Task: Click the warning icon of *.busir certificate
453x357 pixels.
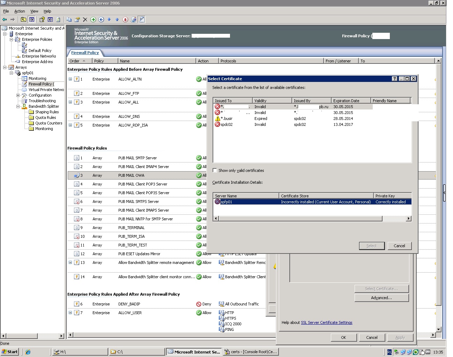Action: click(x=217, y=119)
